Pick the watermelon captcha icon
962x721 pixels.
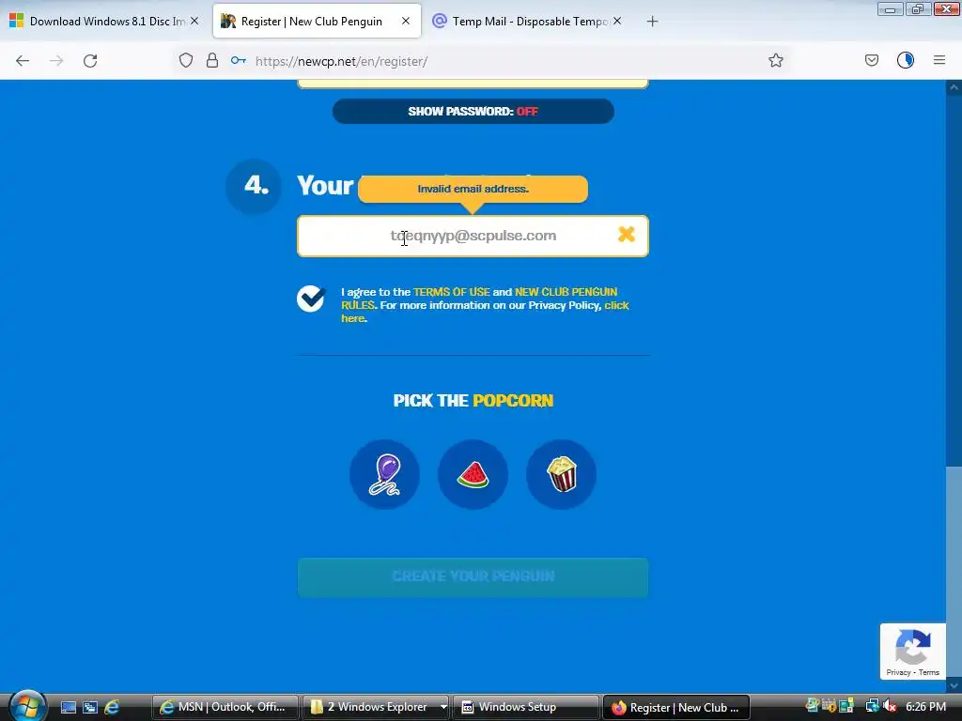pos(473,474)
